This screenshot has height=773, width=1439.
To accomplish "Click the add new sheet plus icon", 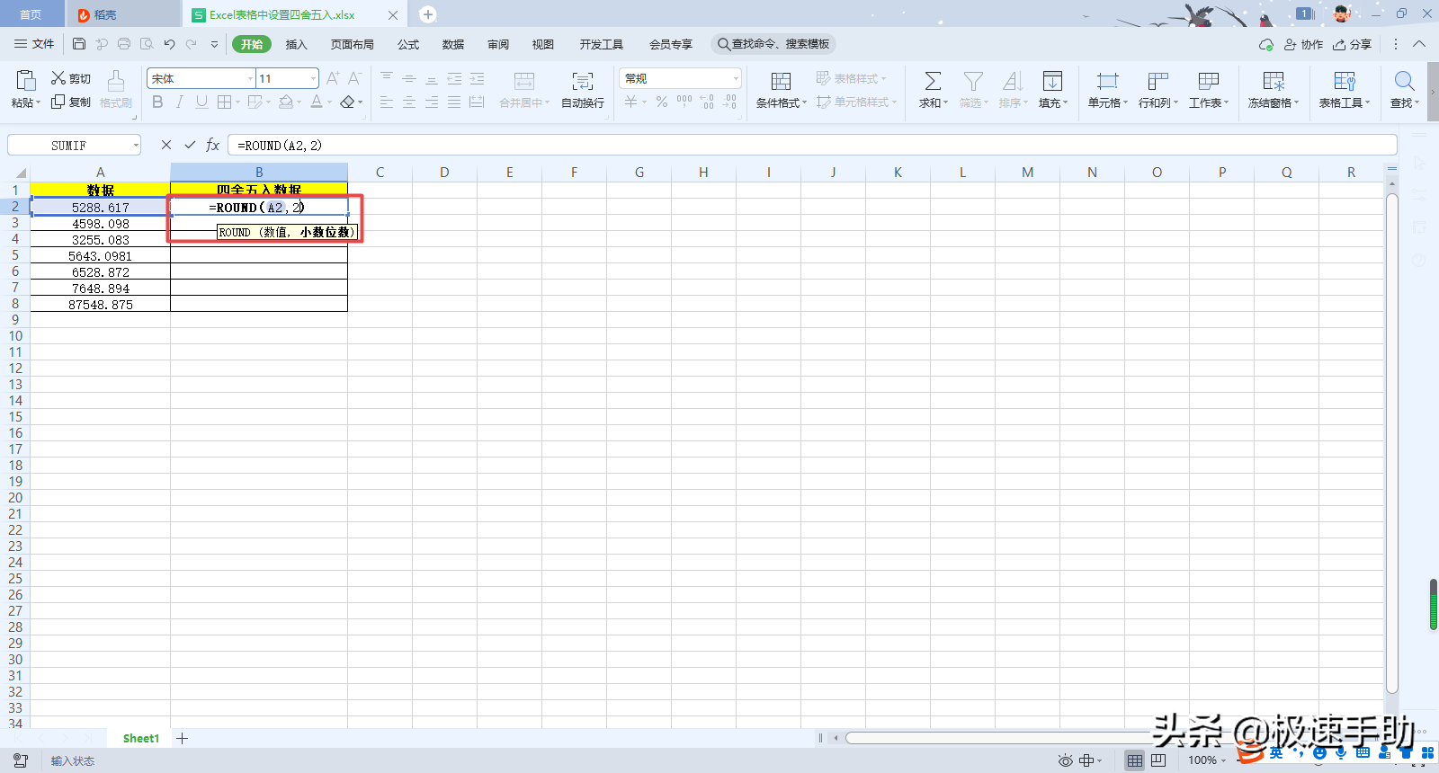I will (183, 738).
